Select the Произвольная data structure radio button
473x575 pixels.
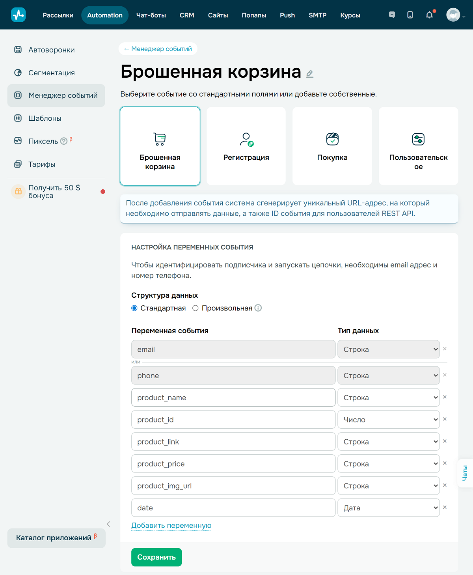195,308
